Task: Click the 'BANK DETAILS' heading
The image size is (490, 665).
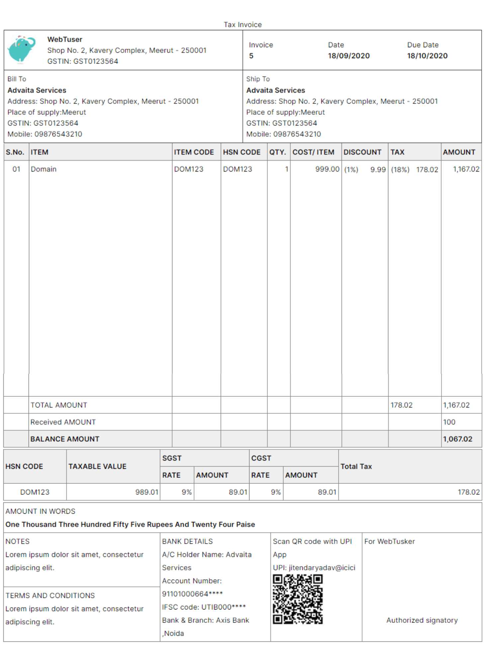Action: [x=187, y=542]
